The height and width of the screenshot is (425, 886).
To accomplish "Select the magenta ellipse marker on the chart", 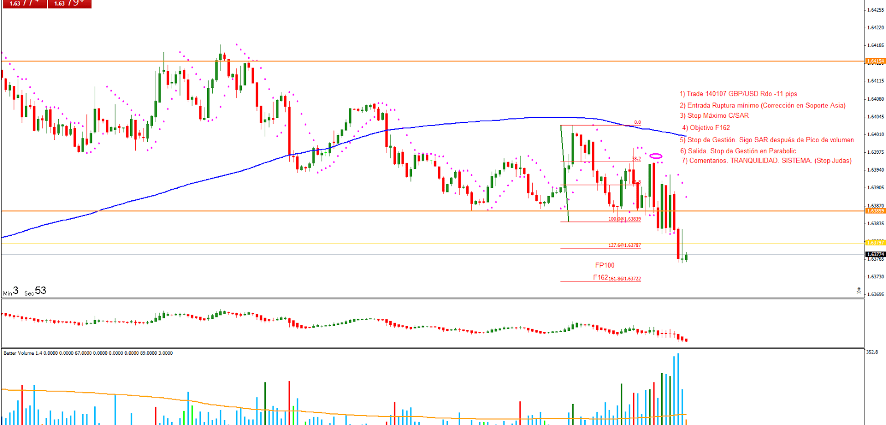I will tap(656, 156).
